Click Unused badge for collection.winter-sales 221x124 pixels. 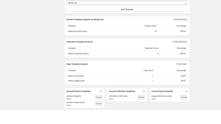point(141,97)
